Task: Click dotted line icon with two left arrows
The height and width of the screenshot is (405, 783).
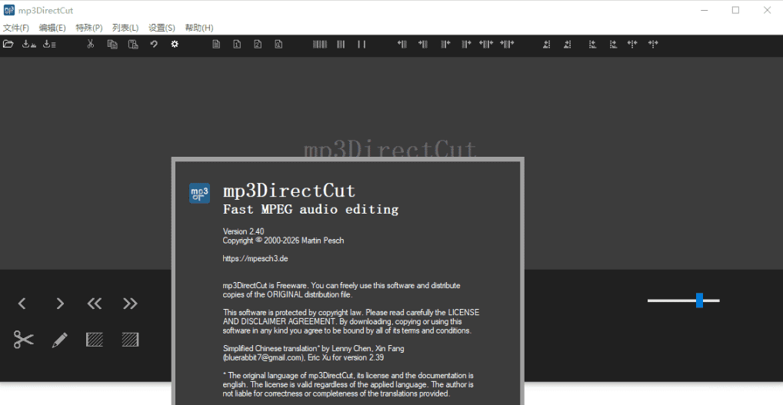Action: [x=633, y=44]
